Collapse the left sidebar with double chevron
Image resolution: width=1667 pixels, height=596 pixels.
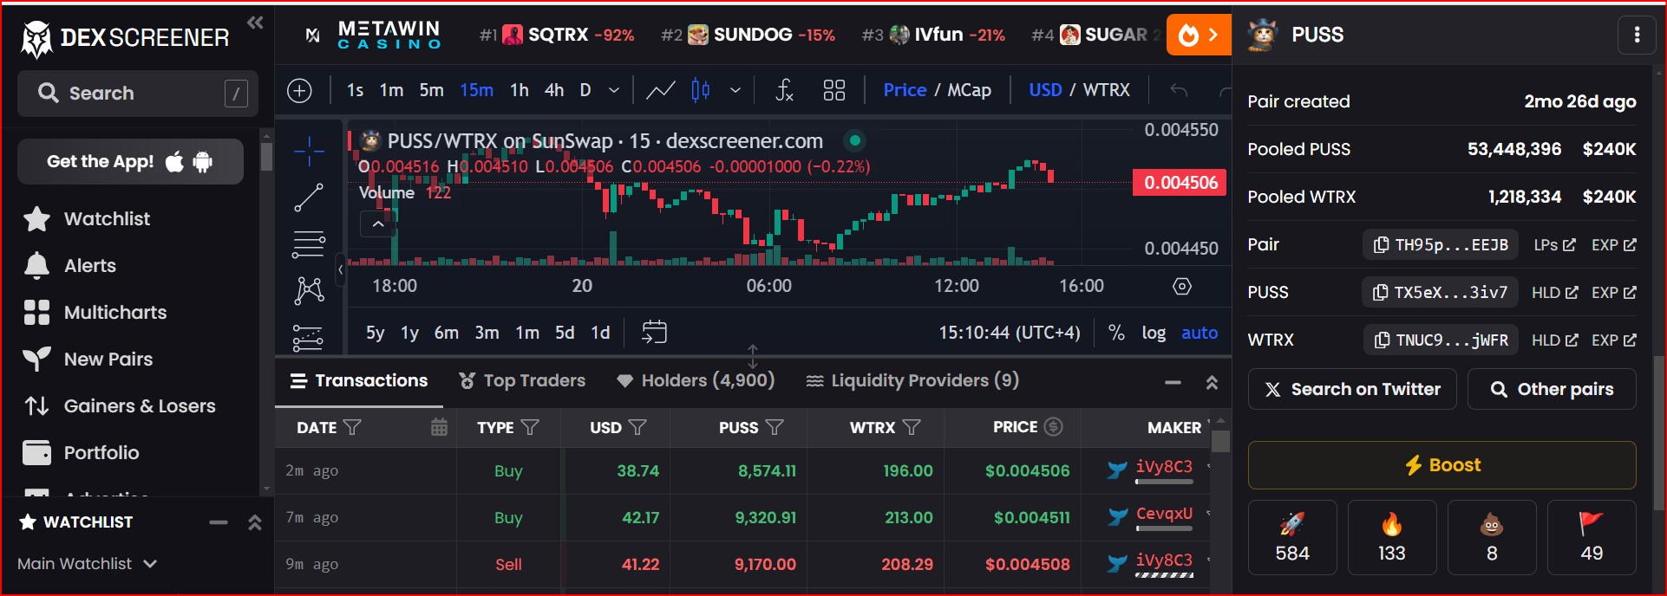[255, 23]
